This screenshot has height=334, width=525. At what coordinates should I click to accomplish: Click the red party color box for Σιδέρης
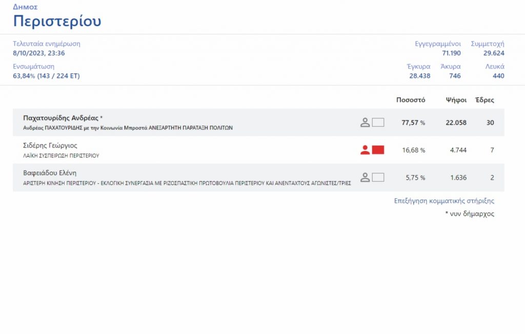[378, 150]
